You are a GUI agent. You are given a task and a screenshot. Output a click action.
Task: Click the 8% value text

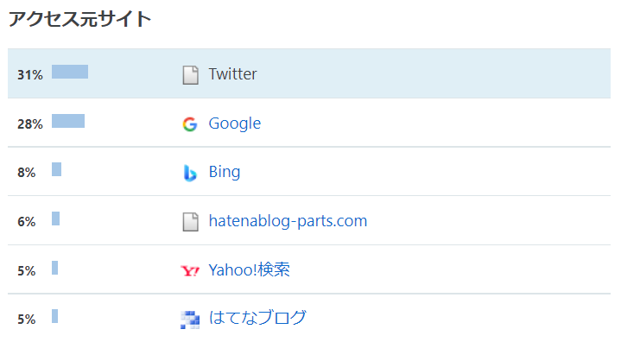click(x=27, y=173)
